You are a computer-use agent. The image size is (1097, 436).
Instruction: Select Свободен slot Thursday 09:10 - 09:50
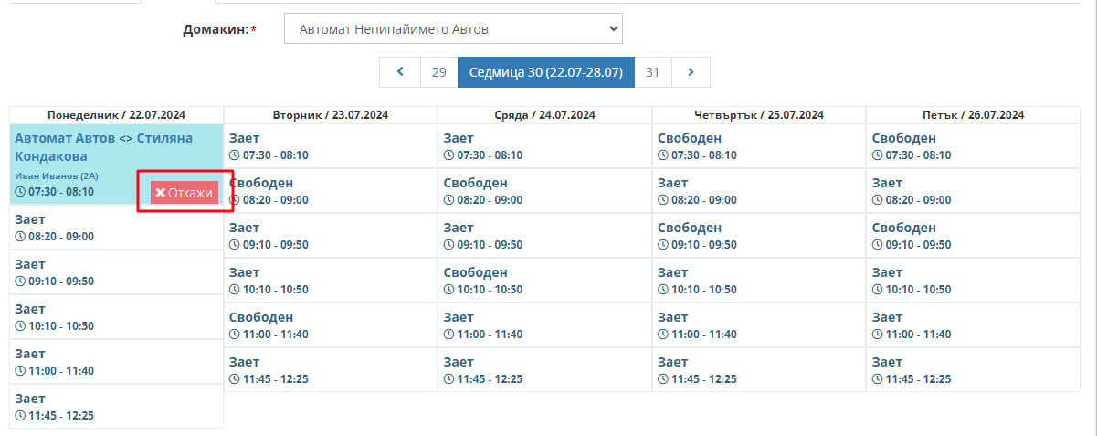click(x=758, y=236)
